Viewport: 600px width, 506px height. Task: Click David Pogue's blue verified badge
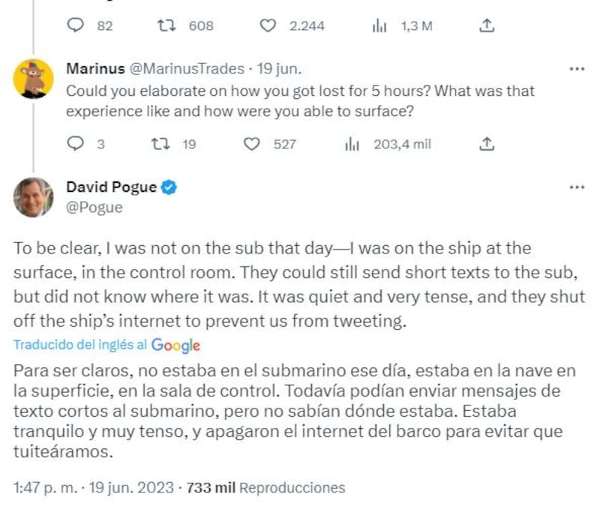[169, 187]
